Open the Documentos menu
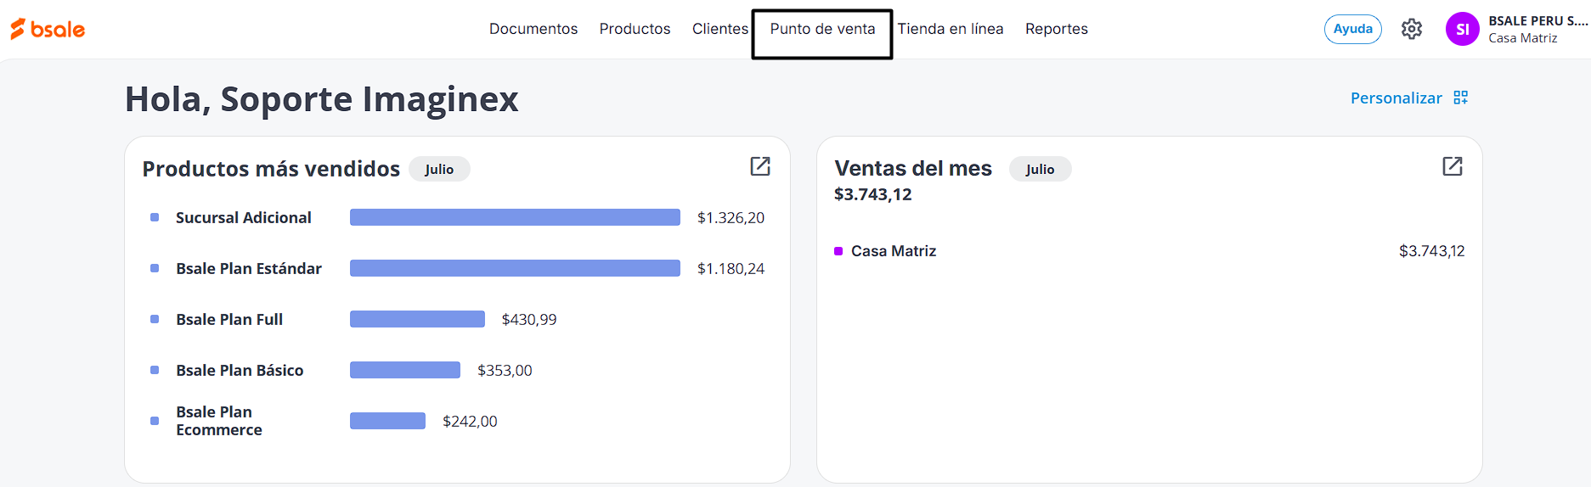 [x=533, y=29]
